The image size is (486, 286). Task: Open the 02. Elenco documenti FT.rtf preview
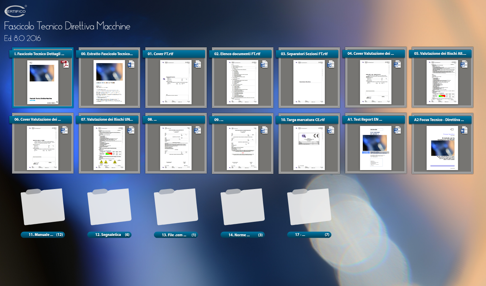pyautogui.click(x=242, y=82)
